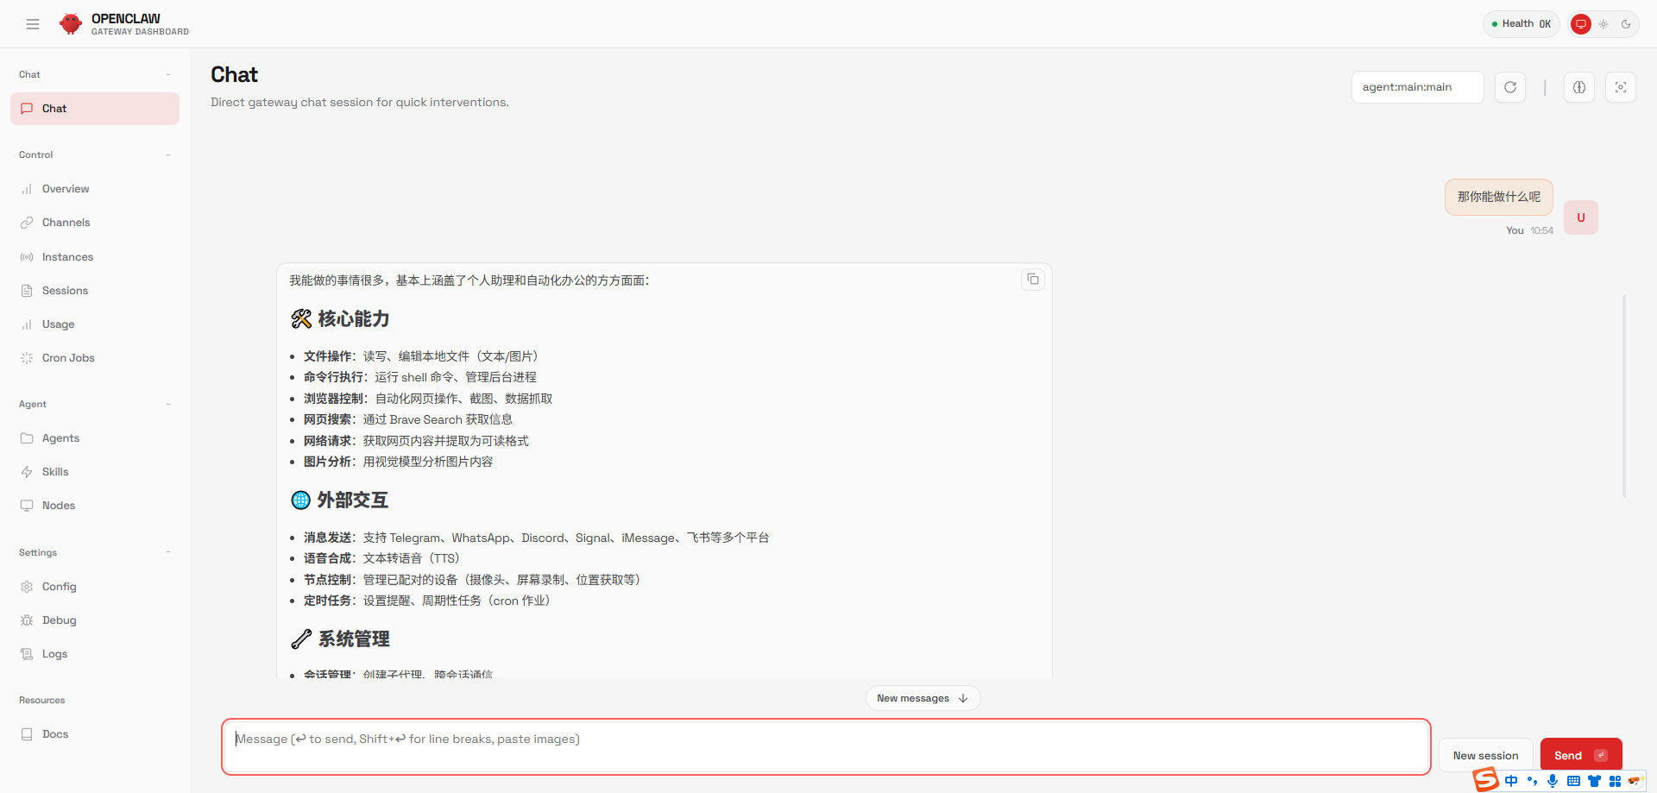Start a New session
This screenshot has height=793, width=1657.
coord(1485,754)
